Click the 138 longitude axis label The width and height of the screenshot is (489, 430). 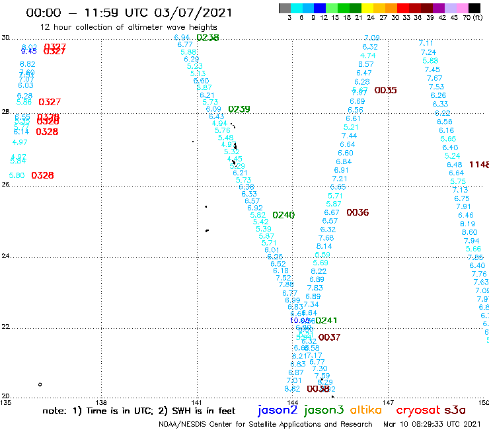pyautogui.click(x=101, y=402)
